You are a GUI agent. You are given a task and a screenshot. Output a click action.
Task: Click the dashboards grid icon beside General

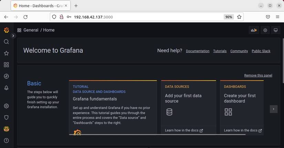(x=19, y=30)
